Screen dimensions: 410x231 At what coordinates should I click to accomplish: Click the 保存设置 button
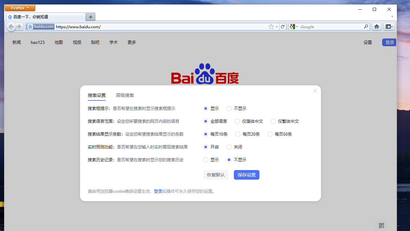point(246,175)
